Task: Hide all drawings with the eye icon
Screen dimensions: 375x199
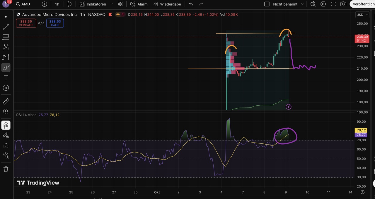Action: point(6,155)
